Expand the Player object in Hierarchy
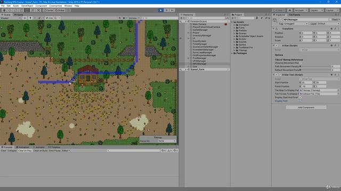The width and height of the screenshot is (341, 191). (x=188, y=33)
